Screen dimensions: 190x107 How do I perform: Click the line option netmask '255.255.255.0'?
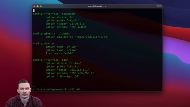pyautogui.click(x=70, y=73)
